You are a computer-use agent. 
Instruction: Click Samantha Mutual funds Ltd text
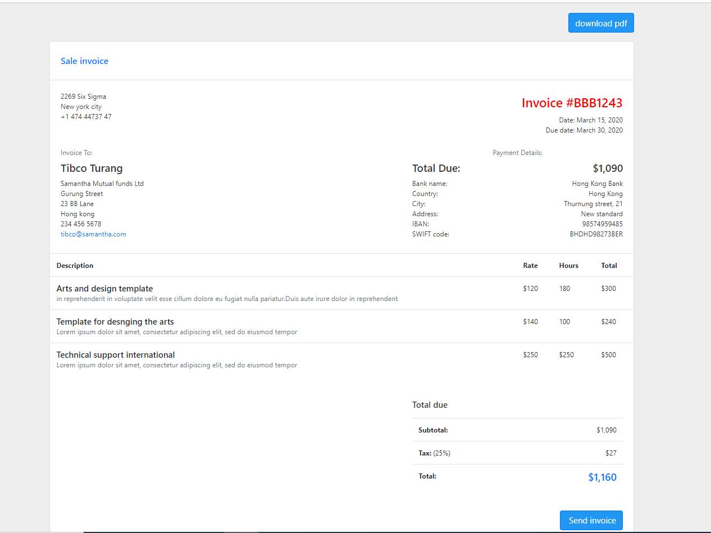pyautogui.click(x=102, y=184)
